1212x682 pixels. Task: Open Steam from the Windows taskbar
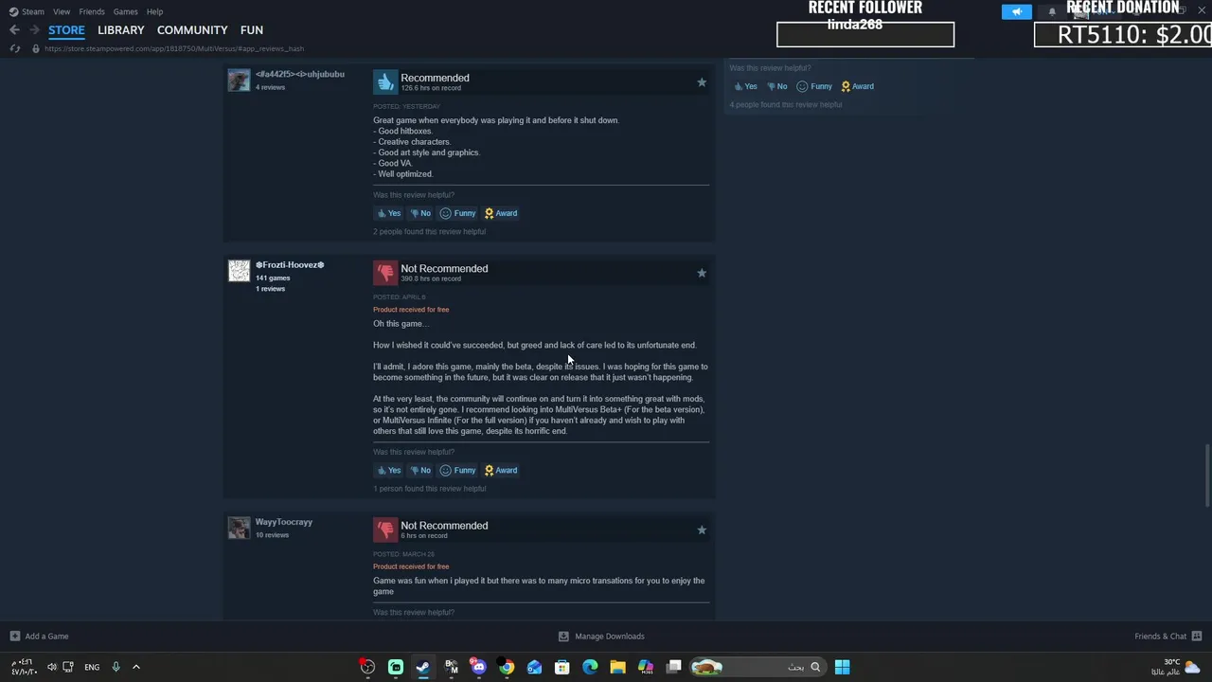[x=423, y=667]
